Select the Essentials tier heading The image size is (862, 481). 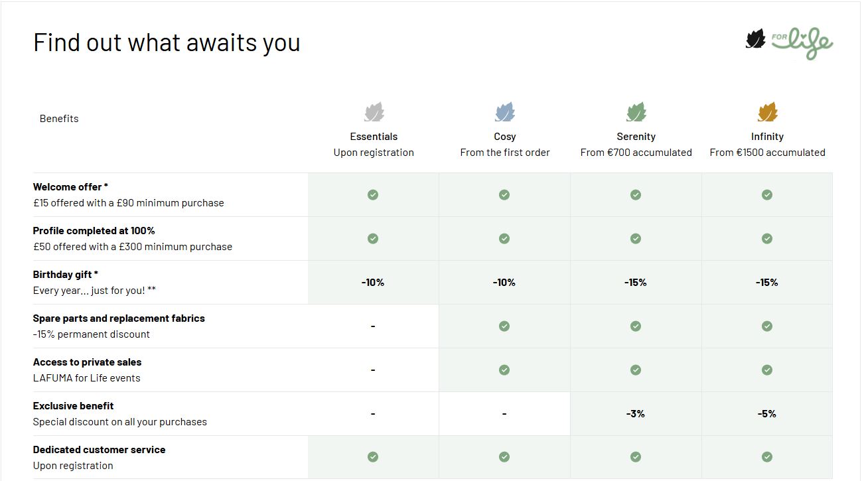[x=374, y=137]
